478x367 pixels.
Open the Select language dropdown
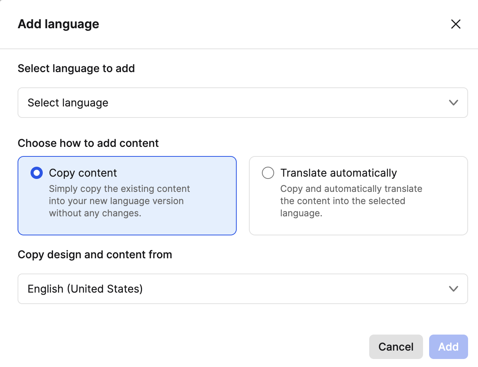243,103
